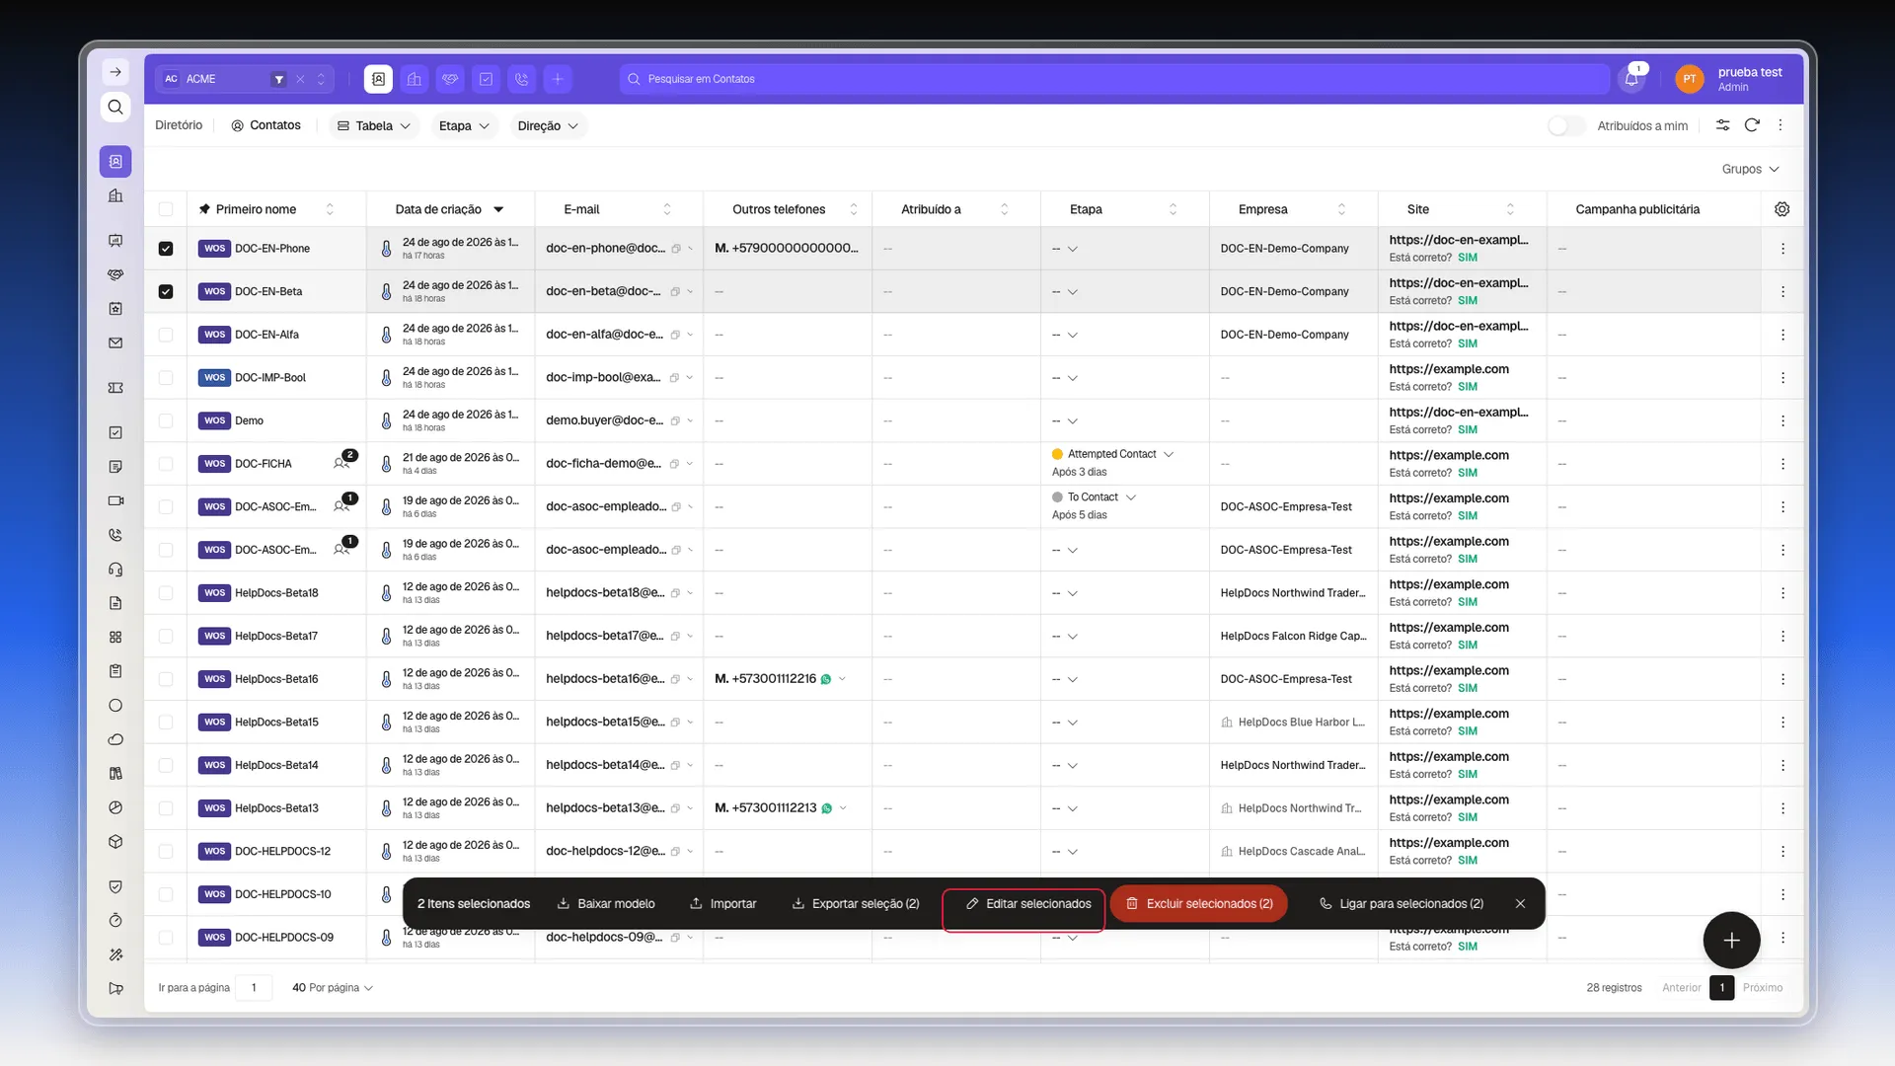
Task: Open the 40 Por página selector
Action: coord(333,987)
